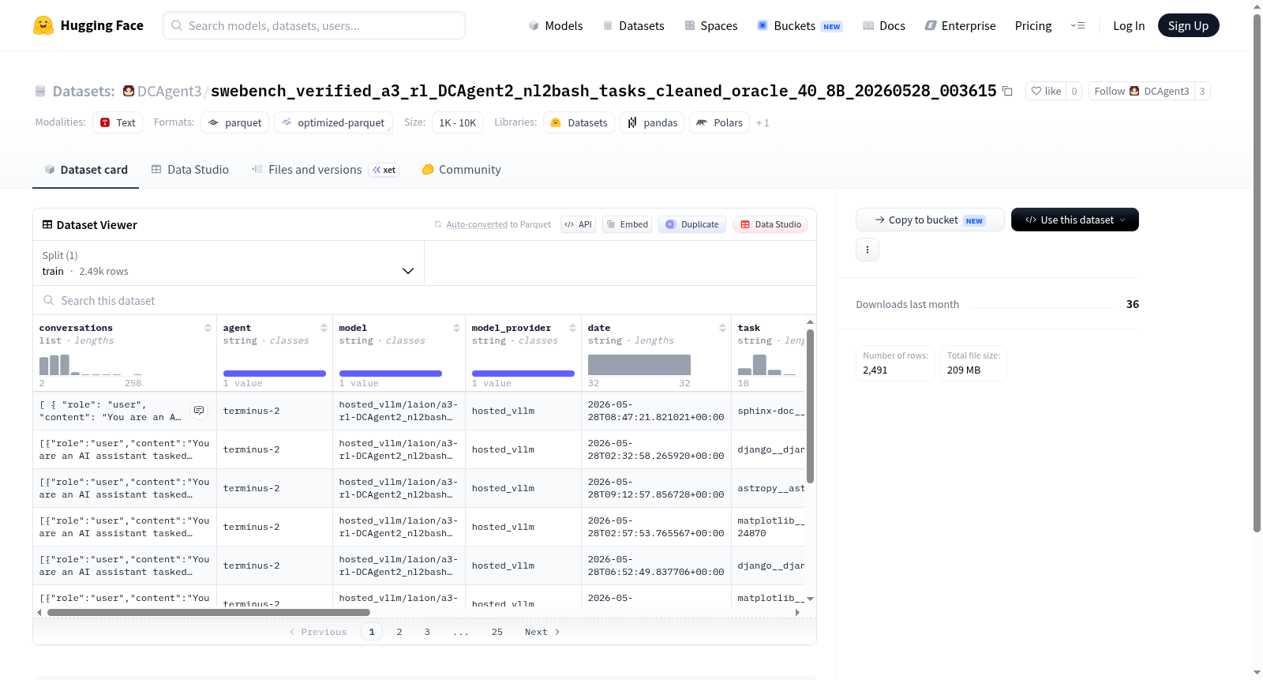Sort the model column

[x=456, y=328]
